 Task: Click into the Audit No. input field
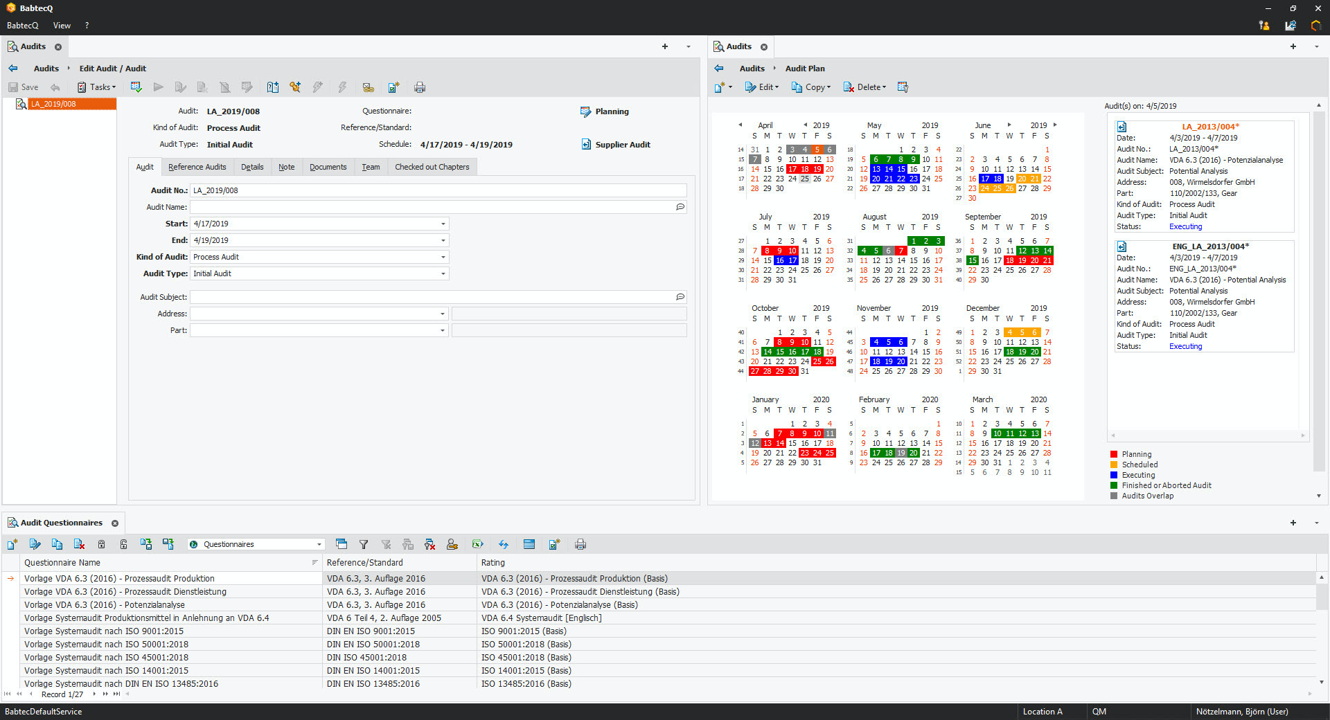pos(438,190)
